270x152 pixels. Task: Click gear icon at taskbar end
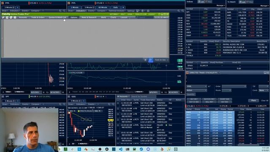[x=175, y=149]
